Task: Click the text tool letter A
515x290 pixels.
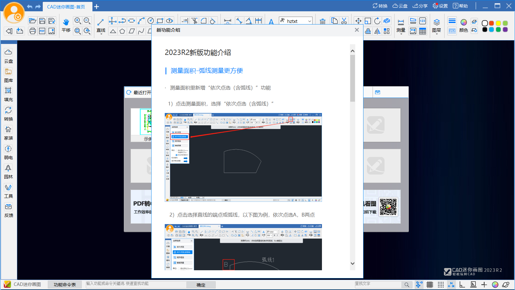Action: click(x=271, y=21)
